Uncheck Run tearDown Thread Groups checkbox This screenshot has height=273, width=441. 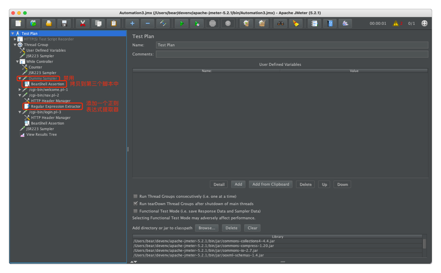click(x=136, y=204)
